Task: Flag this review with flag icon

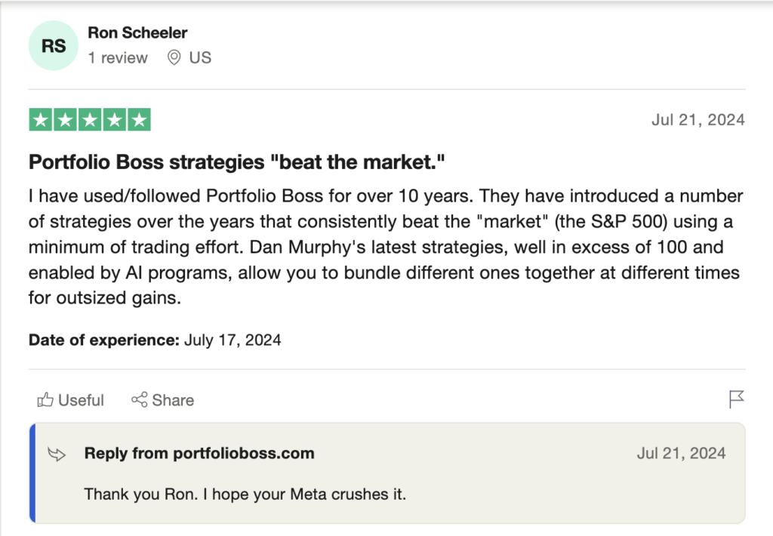Action: point(736,399)
